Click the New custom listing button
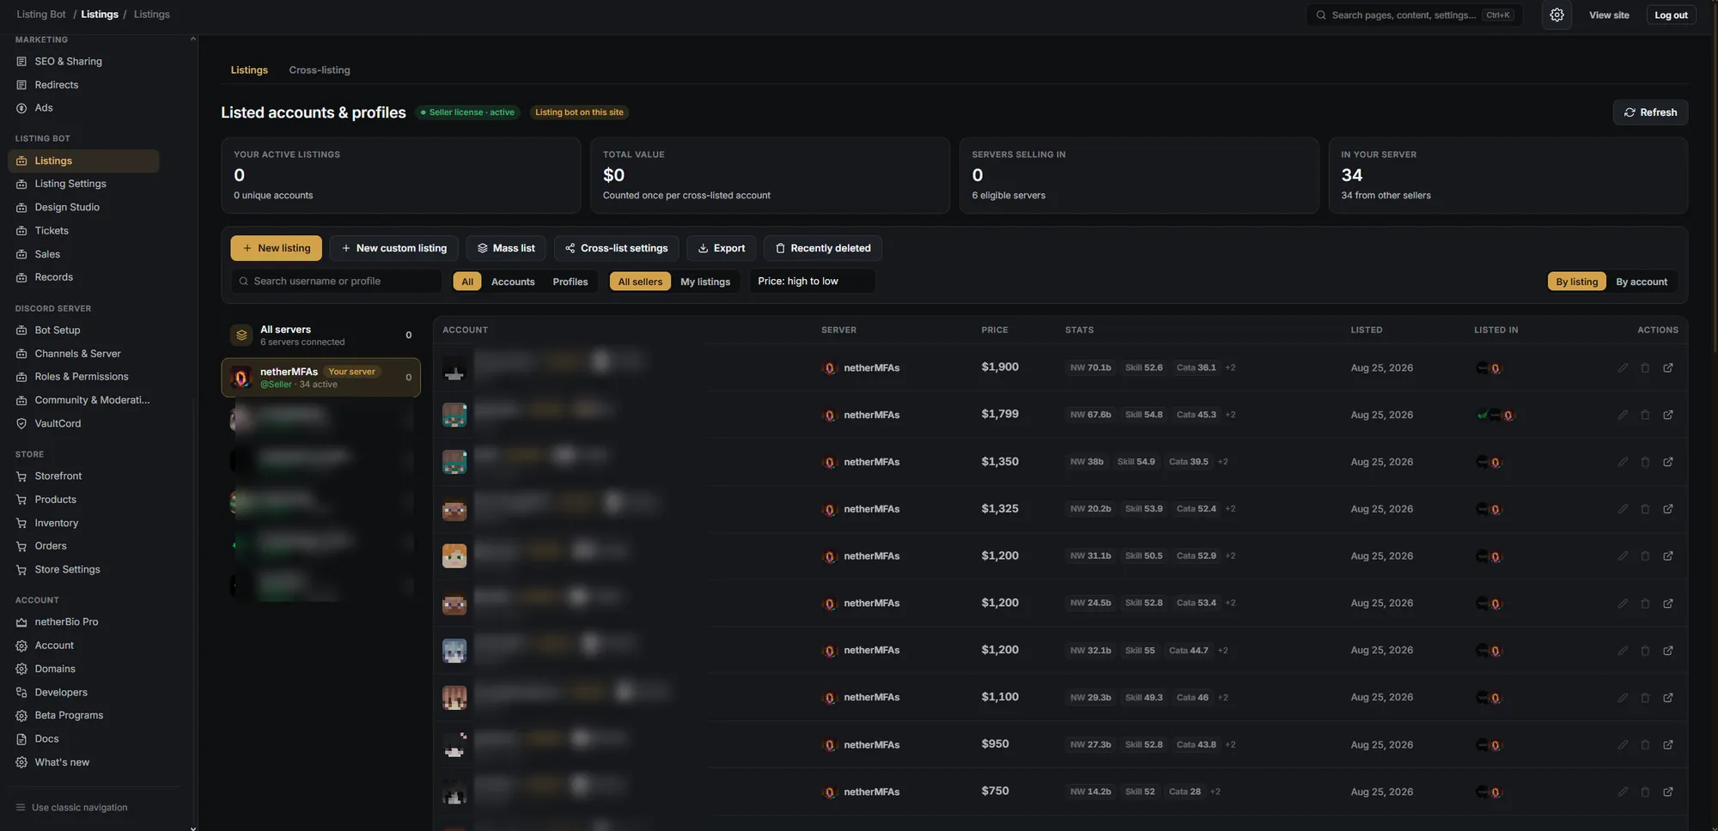This screenshot has width=1718, height=831. (393, 248)
